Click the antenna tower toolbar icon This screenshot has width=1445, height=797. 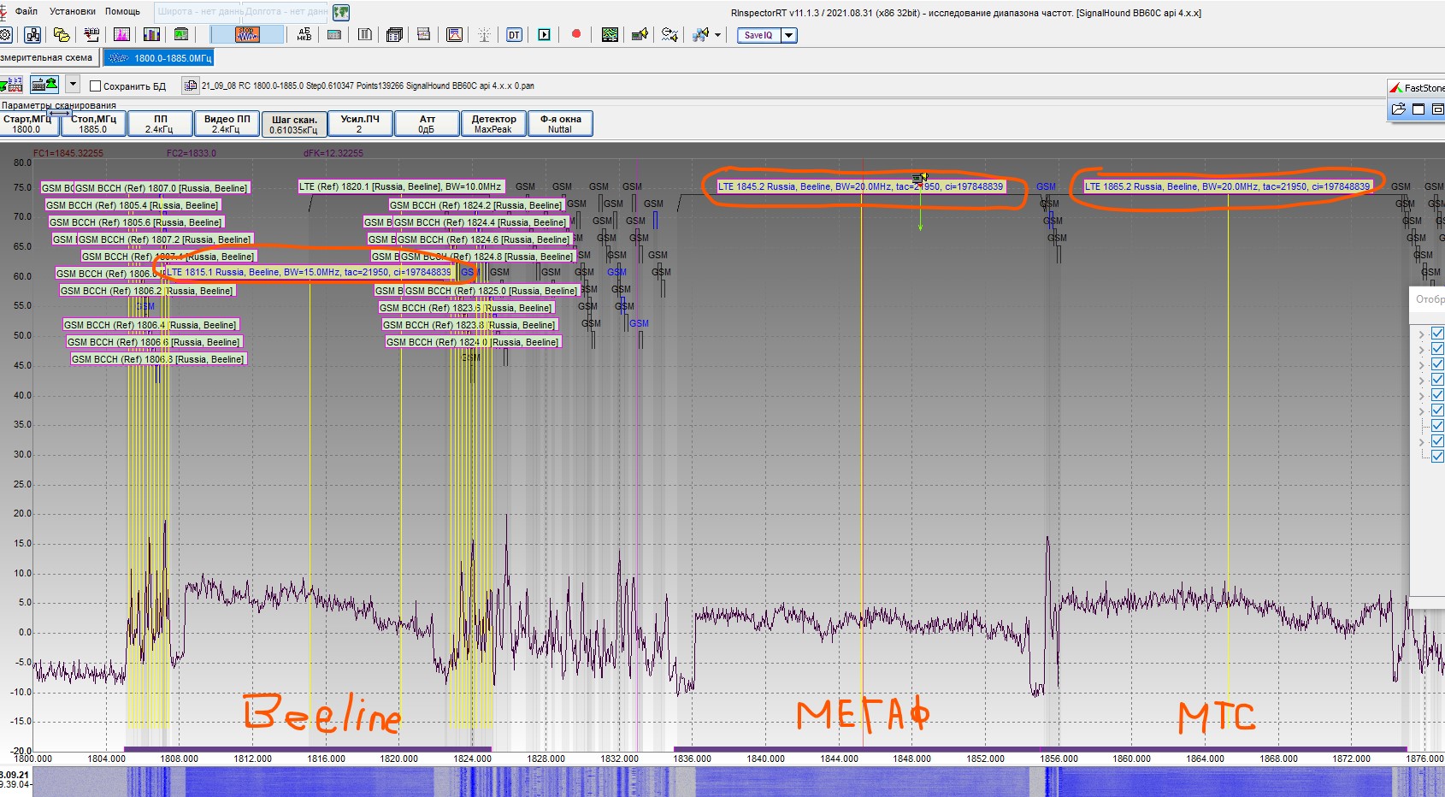point(484,35)
